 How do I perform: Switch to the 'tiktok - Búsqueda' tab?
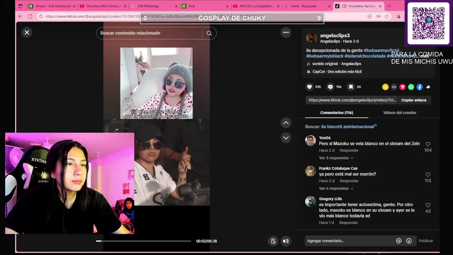coord(307,6)
